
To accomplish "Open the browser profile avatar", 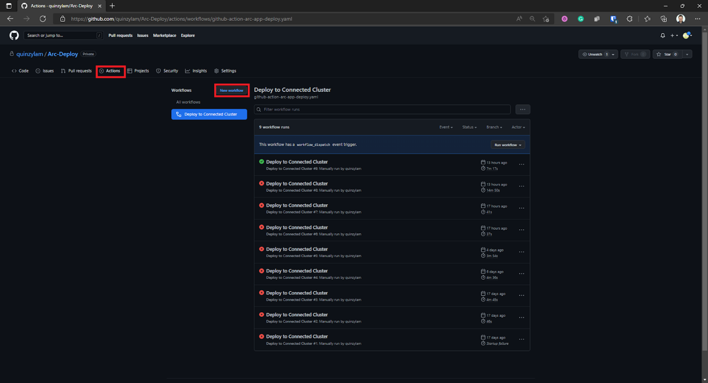I will (x=681, y=19).
